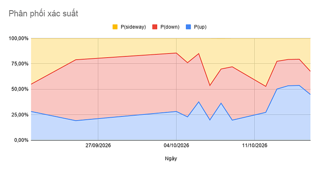Click the Ngày horizontal axis title

[x=171, y=158]
